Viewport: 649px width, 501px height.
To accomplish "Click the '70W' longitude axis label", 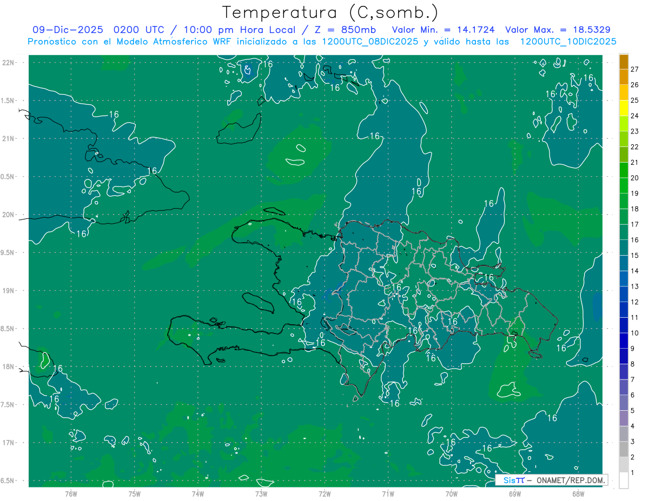I will [x=452, y=493].
